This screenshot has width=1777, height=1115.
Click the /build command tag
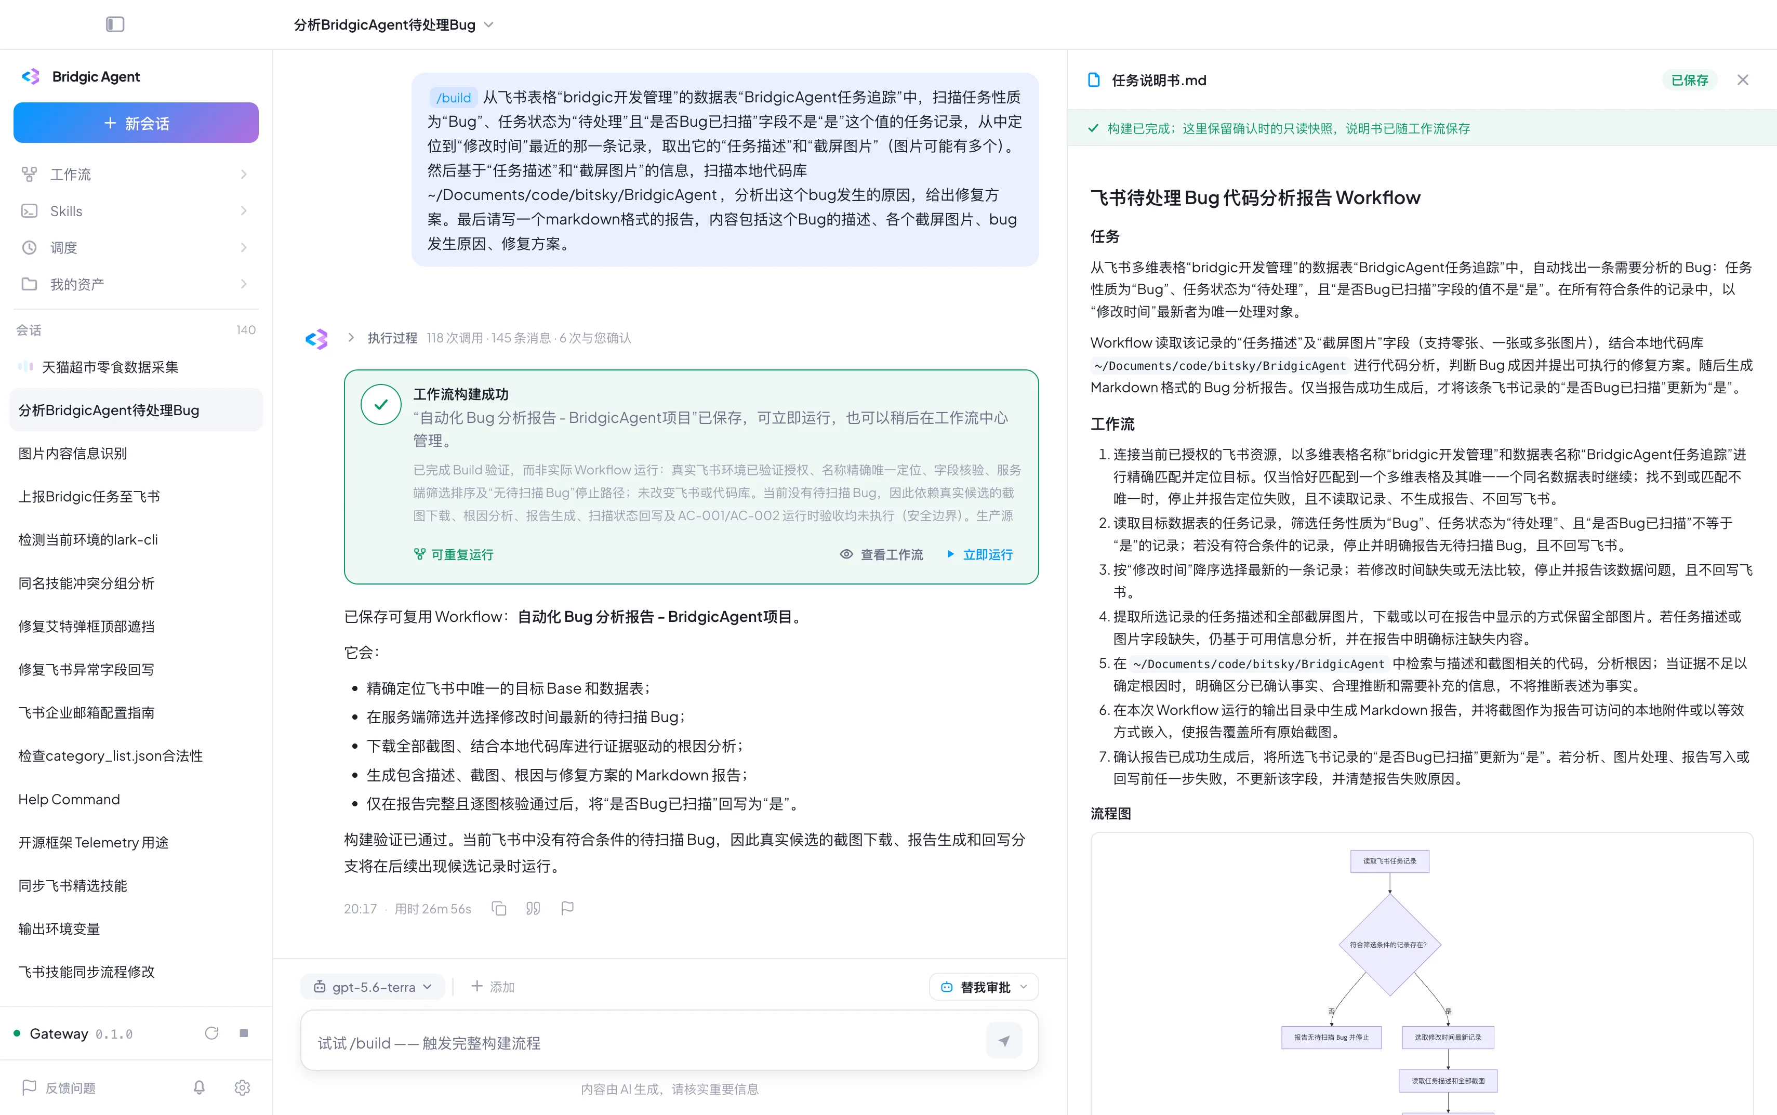coord(454,97)
